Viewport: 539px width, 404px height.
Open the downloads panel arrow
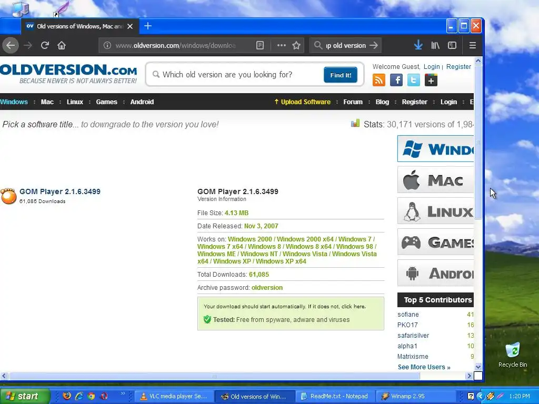(x=418, y=45)
